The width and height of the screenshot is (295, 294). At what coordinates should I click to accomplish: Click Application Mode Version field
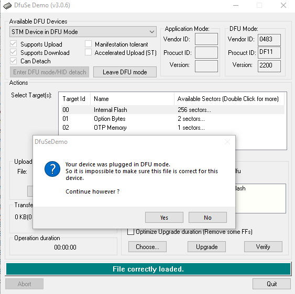pos(206,66)
